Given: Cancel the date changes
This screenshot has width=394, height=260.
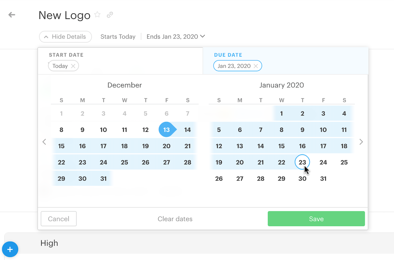Looking at the screenshot, I should (59, 219).
